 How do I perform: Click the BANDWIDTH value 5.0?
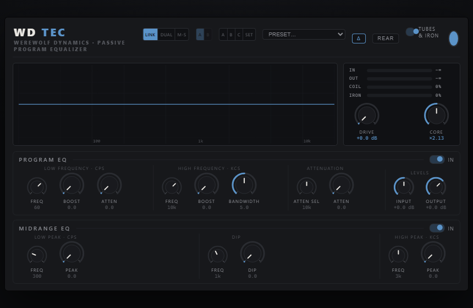coord(244,207)
